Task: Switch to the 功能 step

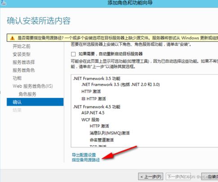Action: 17,78
